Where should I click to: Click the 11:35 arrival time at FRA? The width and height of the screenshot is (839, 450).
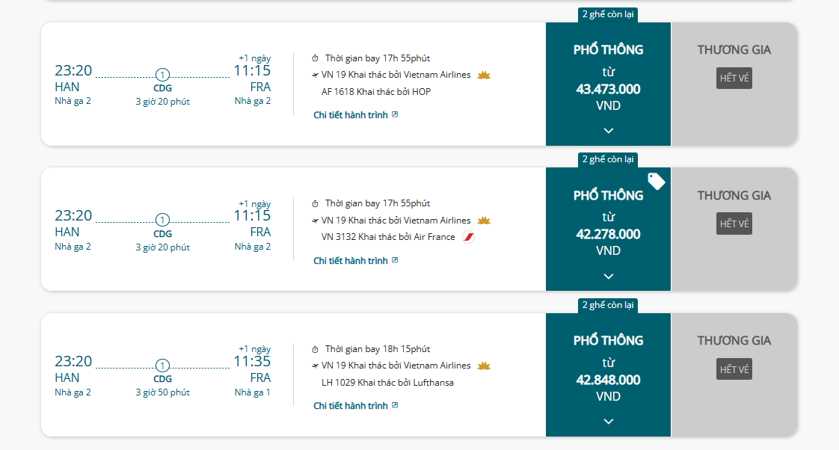252,361
